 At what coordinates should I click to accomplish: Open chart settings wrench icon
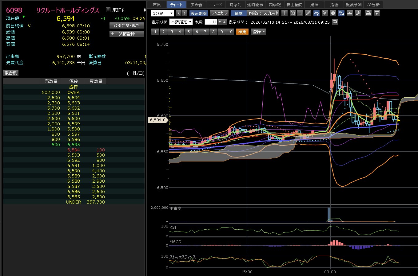[358, 13]
